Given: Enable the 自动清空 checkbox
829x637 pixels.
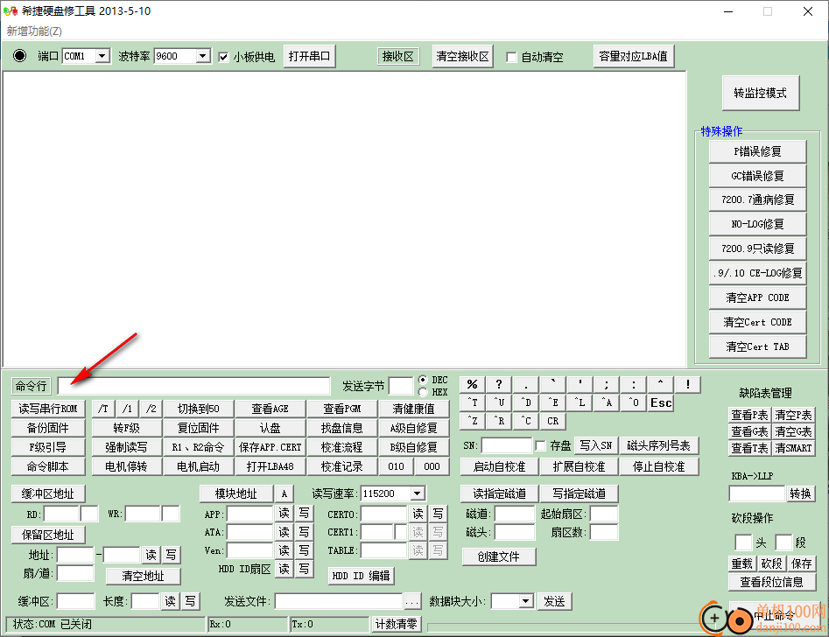Looking at the screenshot, I should pos(511,57).
